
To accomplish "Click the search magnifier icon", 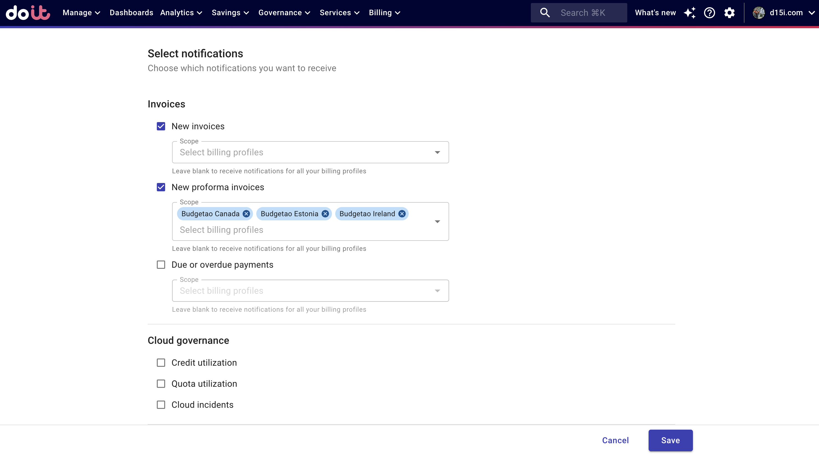I will click(x=545, y=13).
